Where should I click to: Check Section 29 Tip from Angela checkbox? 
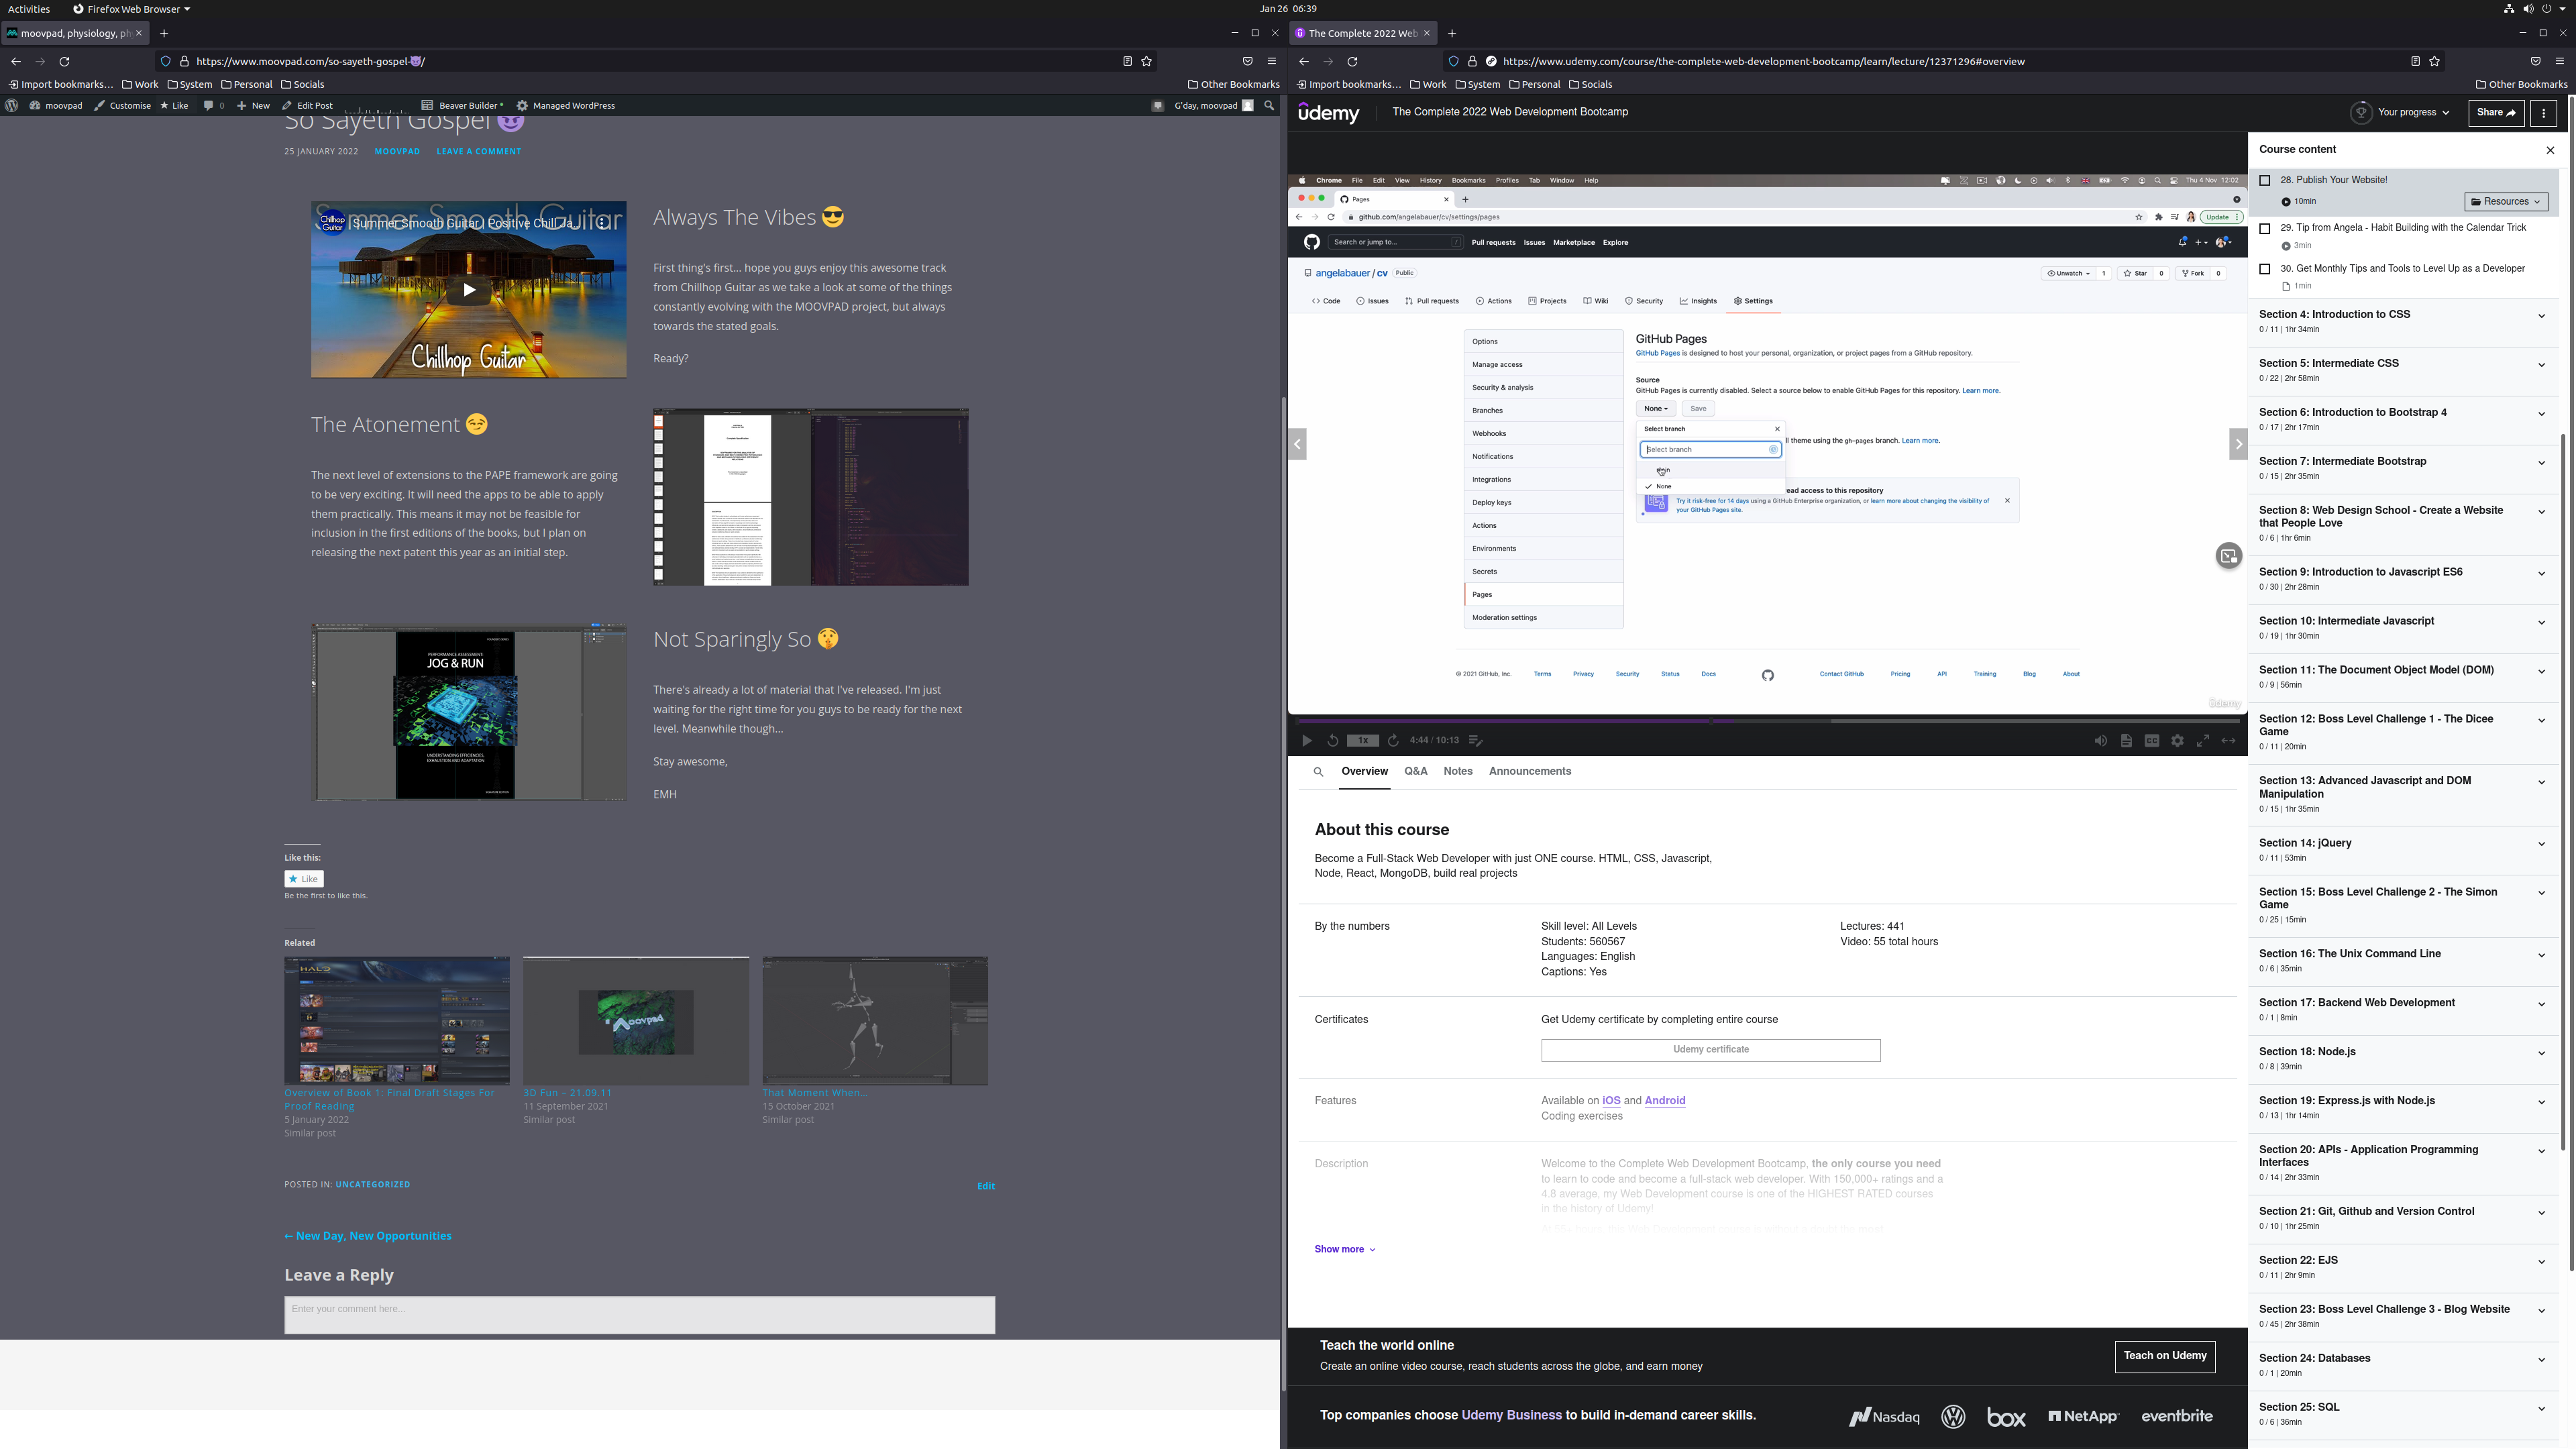2265,227
